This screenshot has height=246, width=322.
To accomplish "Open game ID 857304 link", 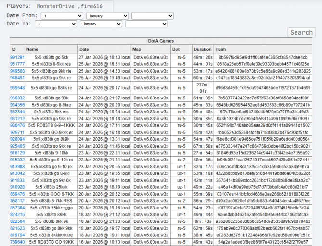I will point(17,208).
